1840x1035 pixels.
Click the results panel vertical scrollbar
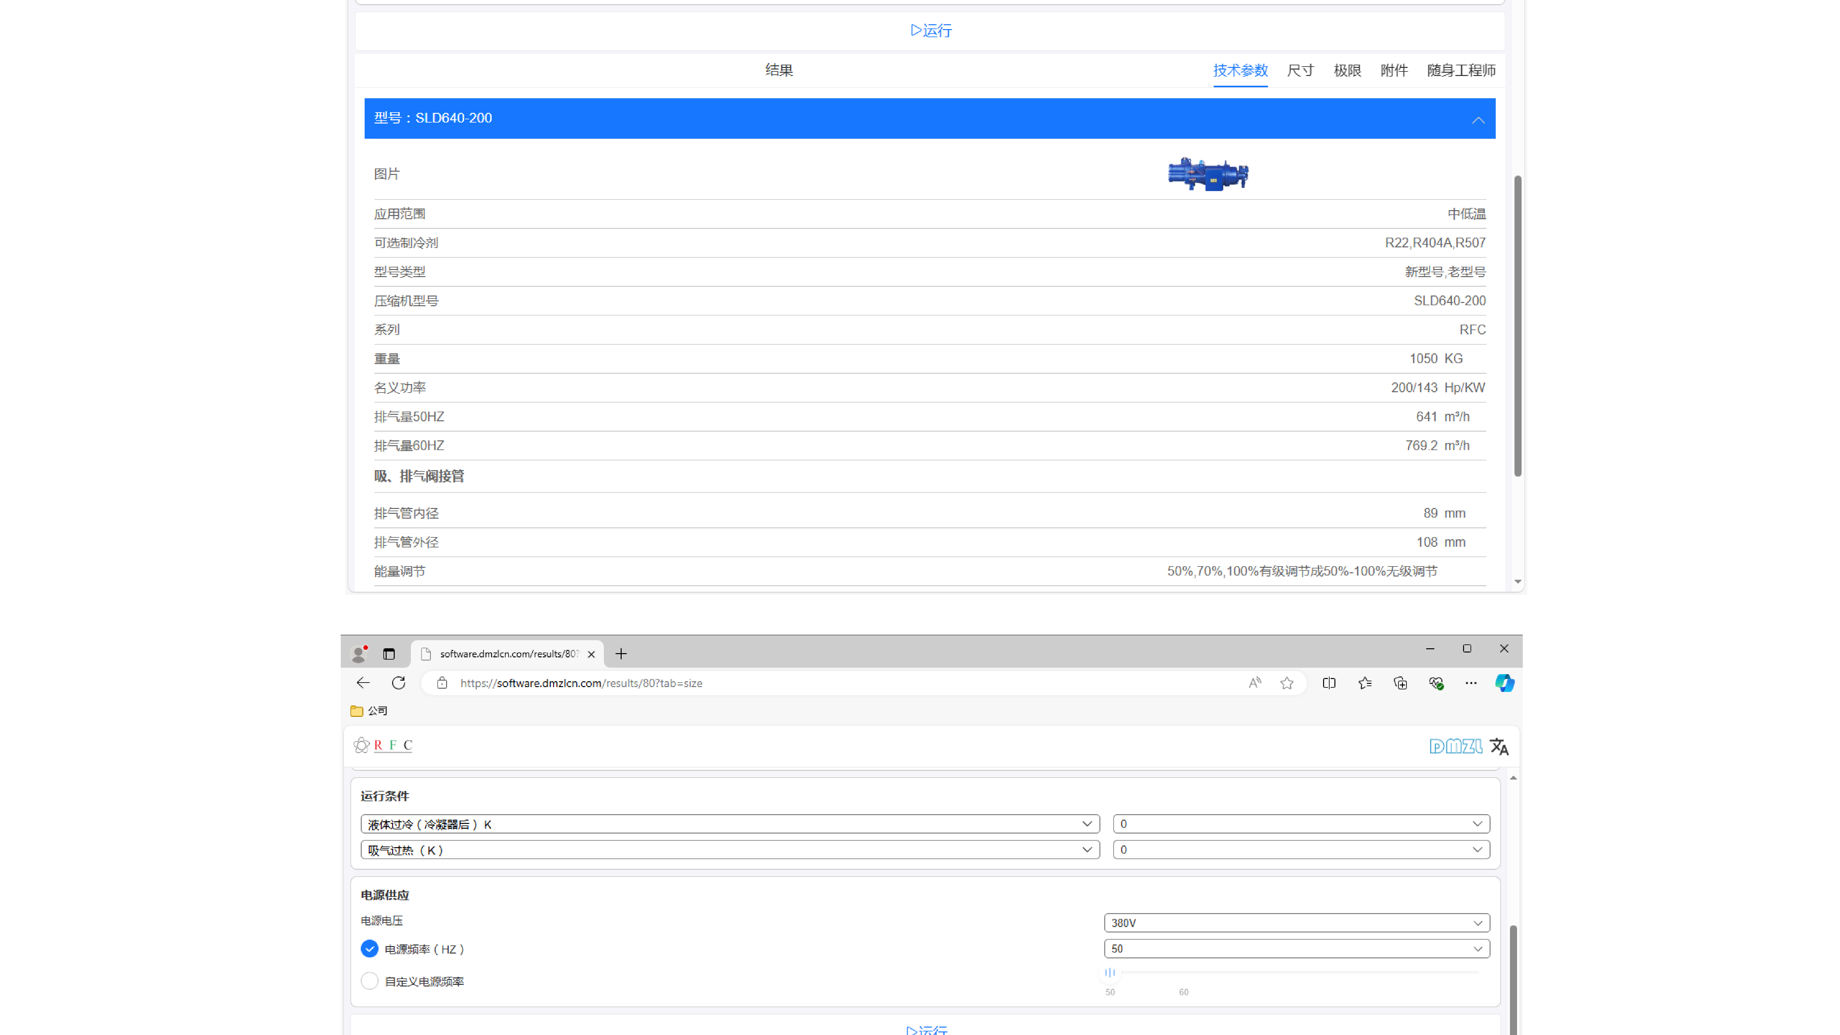click(1518, 326)
